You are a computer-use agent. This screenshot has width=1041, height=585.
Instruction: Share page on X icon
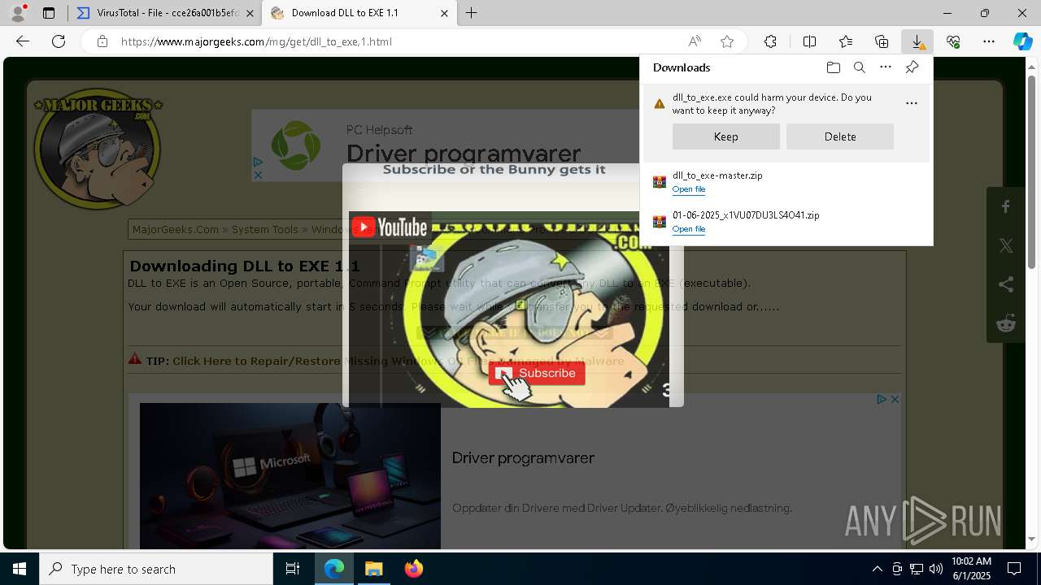1006,245
